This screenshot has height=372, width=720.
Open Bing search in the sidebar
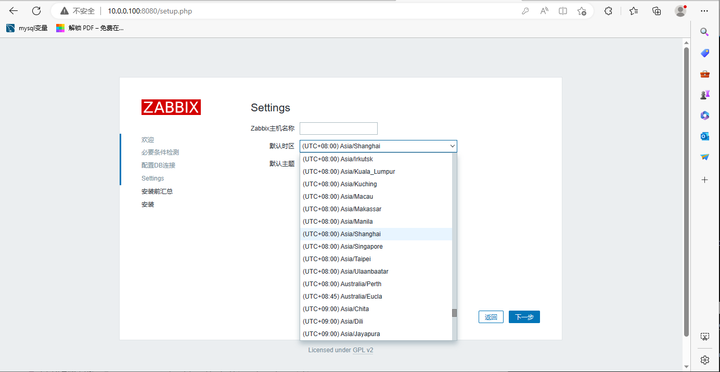point(704,32)
